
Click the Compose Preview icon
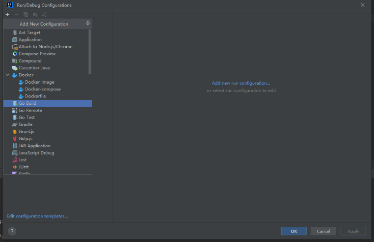click(15, 54)
